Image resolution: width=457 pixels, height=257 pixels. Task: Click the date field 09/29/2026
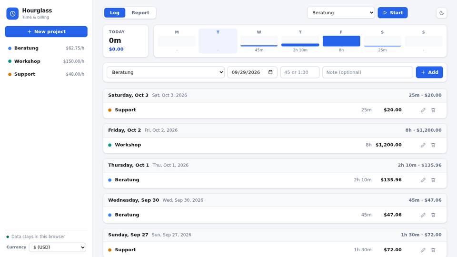[x=252, y=72]
